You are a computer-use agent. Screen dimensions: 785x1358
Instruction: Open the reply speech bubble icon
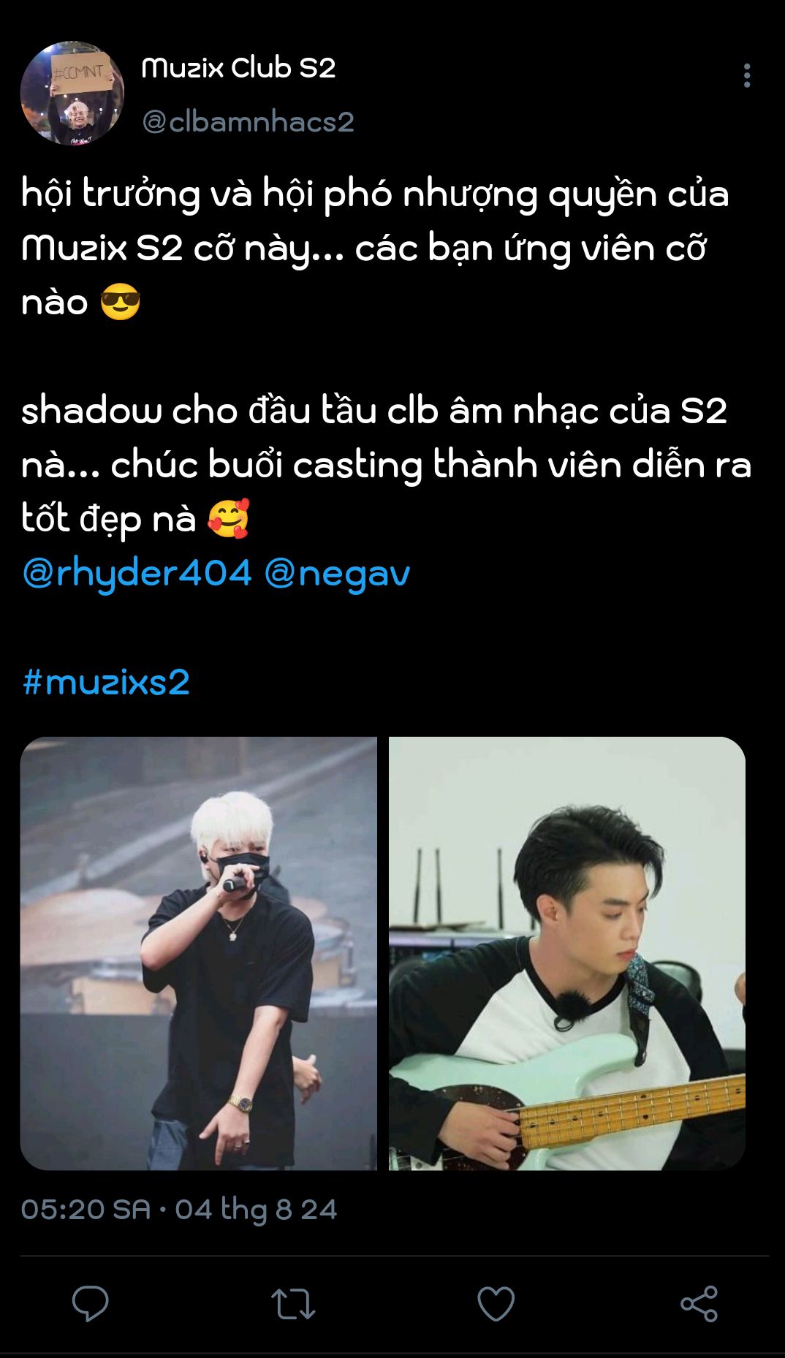(91, 1303)
